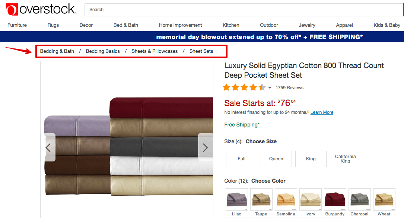404x218 pixels.
Task: Open the Bed & Bath menu
Action: 126,25
